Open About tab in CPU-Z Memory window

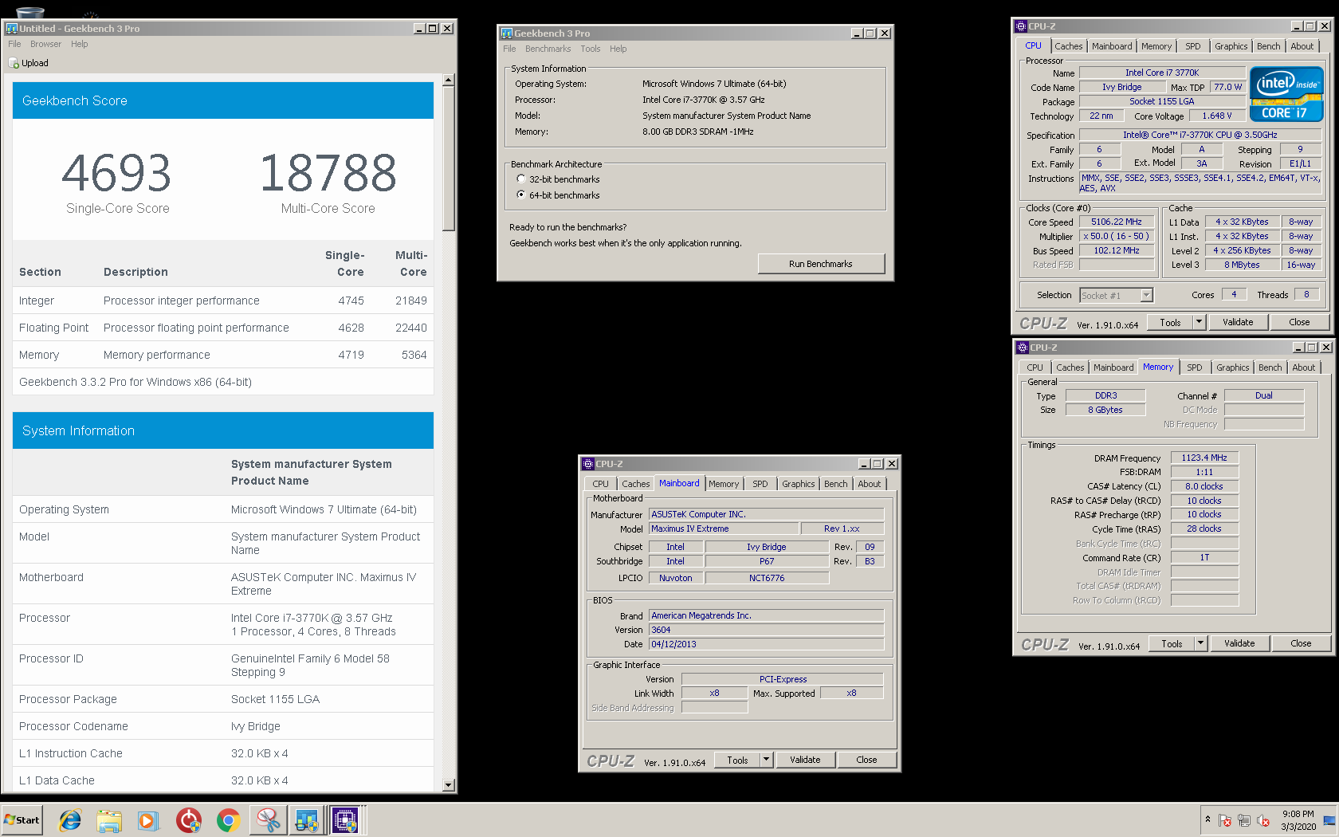1304,367
